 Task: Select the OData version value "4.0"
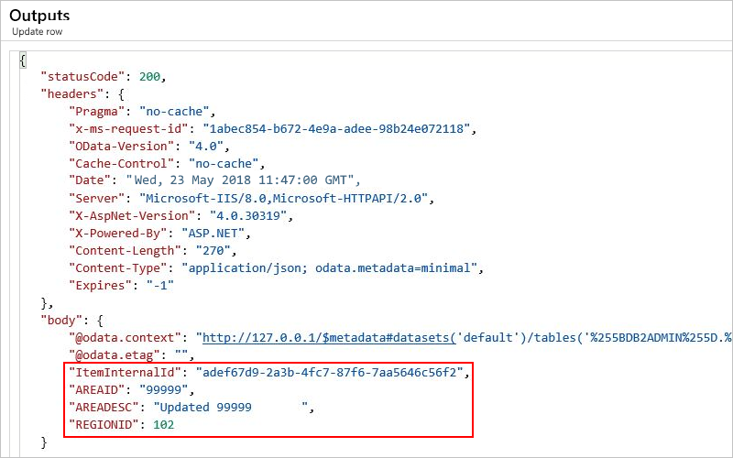[206, 147]
